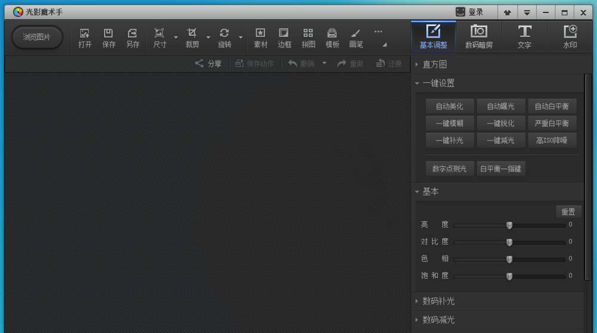The image size is (597, 333).
Task: Click the 一键锐化 button
Action: (x=501, y=123)
